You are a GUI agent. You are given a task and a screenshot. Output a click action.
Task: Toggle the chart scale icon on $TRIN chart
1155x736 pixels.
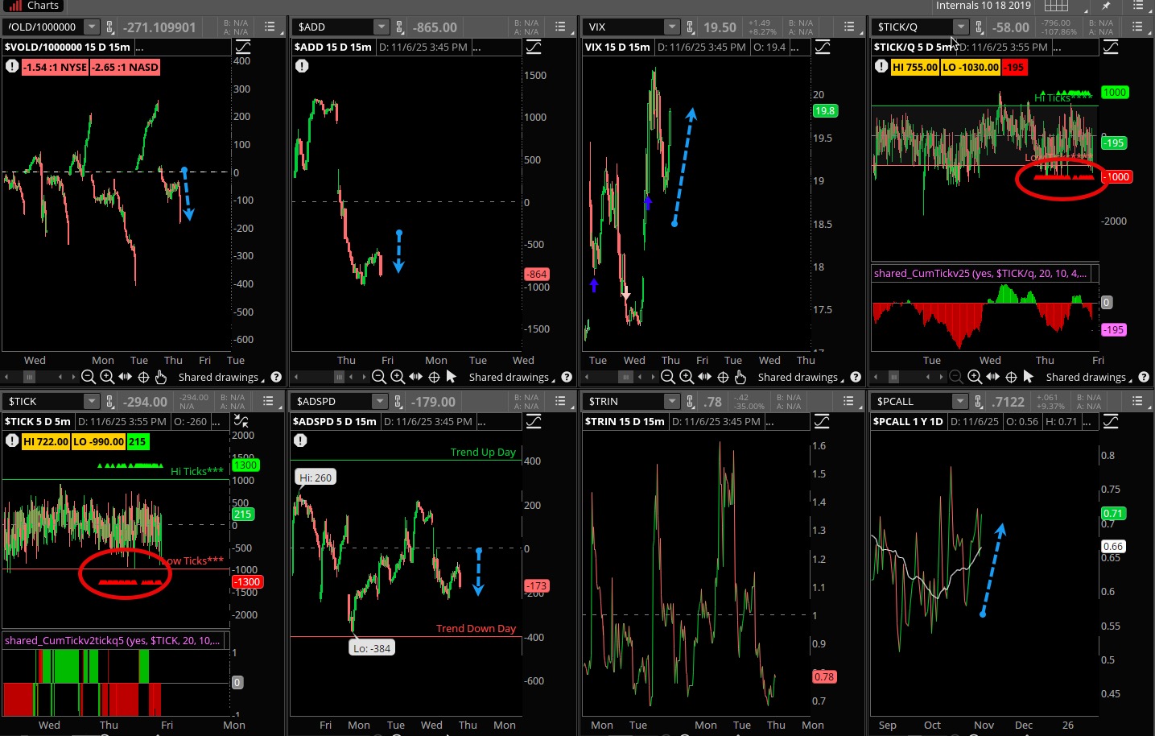point(822,422)
